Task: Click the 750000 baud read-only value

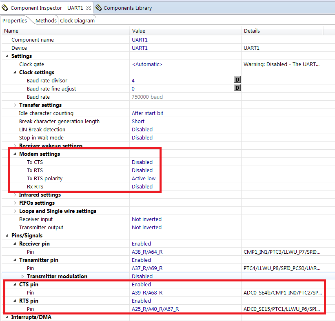Action: tap(147, 97)
